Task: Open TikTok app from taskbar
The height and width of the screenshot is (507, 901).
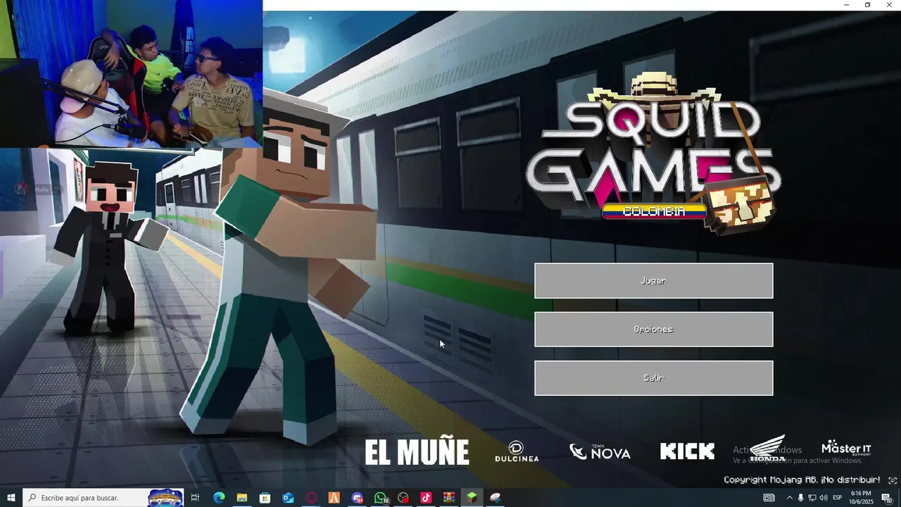Action: tap(426, 498)
